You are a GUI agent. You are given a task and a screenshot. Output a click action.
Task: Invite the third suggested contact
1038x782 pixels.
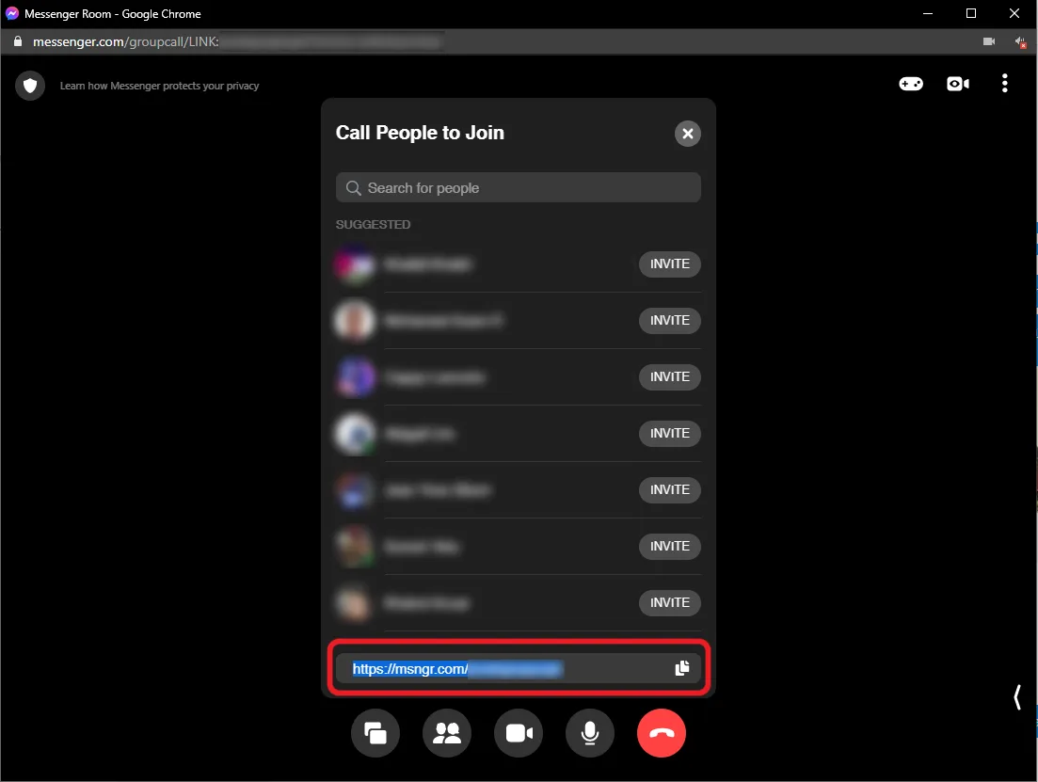(x=669, y=376)
